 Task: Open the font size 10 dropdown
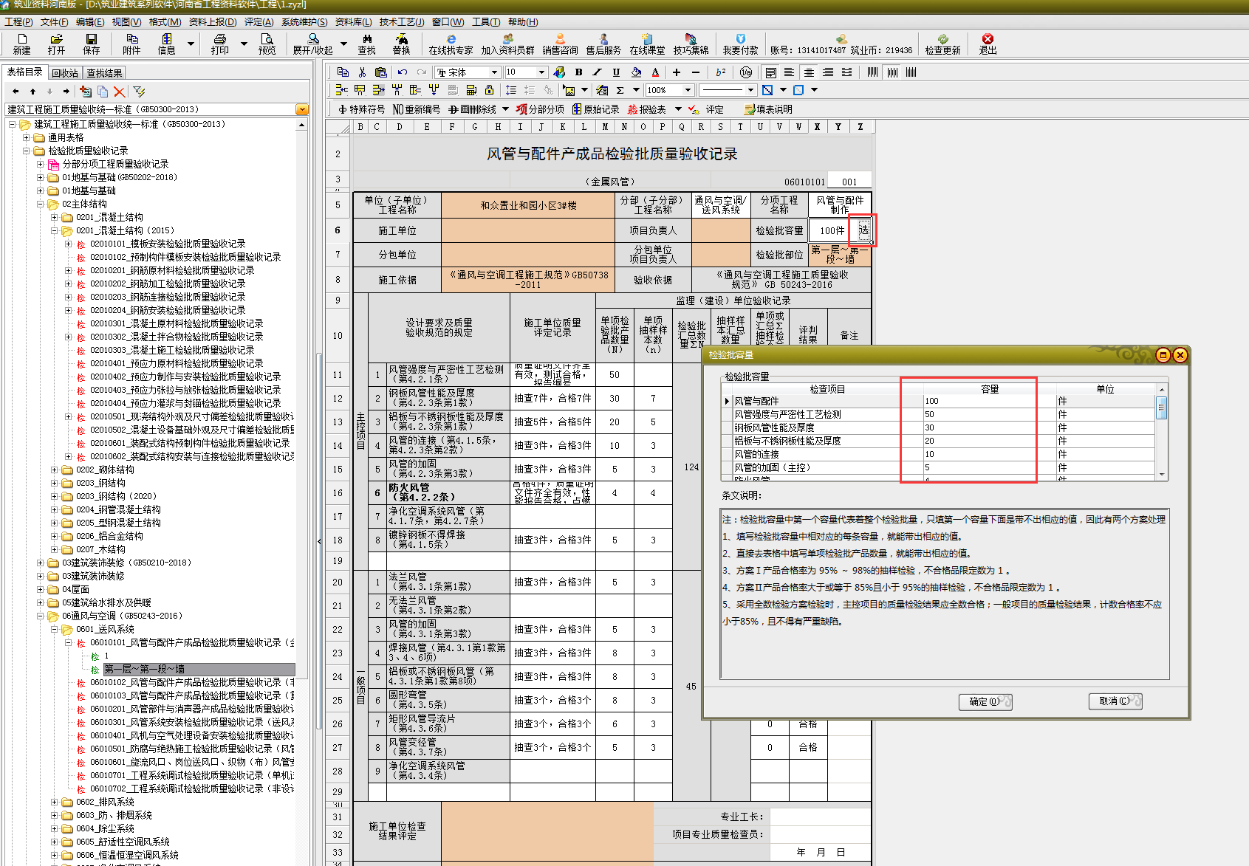coord(541,72)
